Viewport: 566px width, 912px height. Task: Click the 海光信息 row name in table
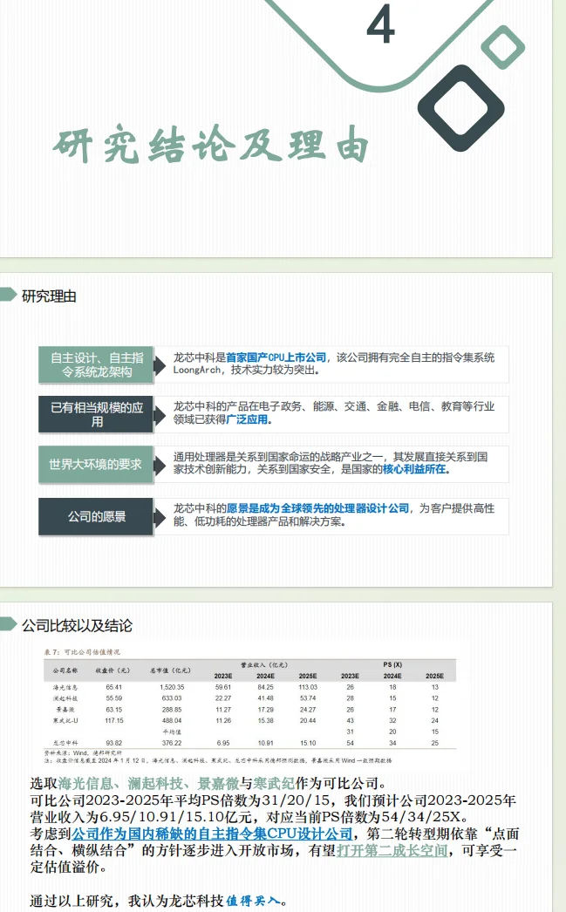tap(65, 688)
